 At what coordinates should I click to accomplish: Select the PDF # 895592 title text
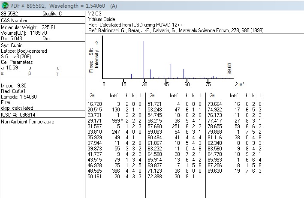click(28, 6)
